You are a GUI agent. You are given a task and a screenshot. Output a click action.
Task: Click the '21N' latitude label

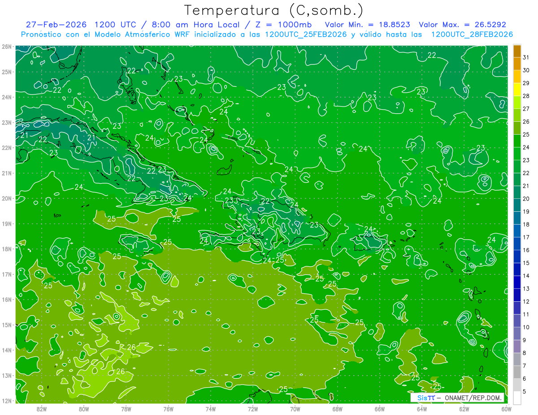[x=6, y=173]
